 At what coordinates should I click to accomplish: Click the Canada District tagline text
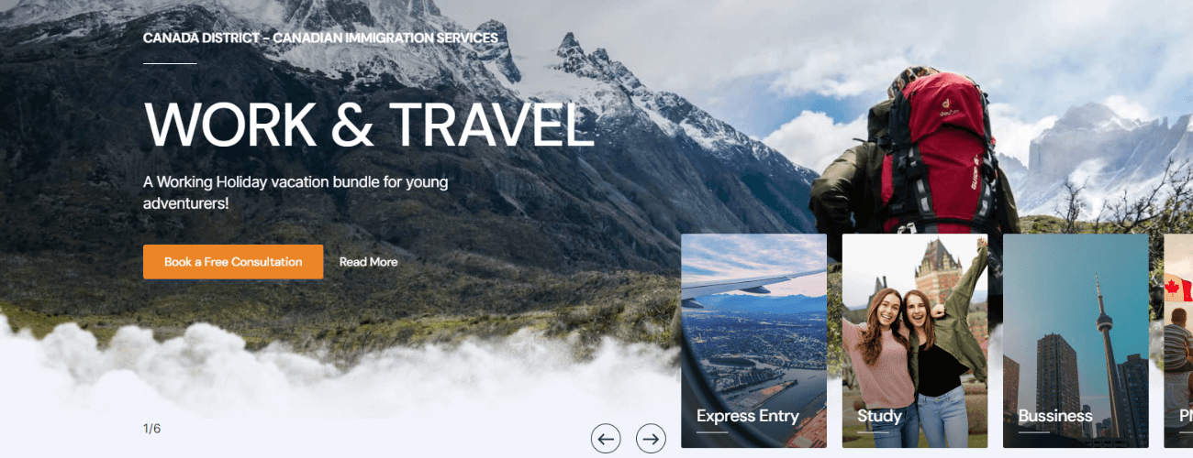(x=320, y=38)
